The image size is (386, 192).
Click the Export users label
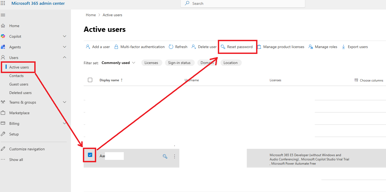click(x=358, y=47)
